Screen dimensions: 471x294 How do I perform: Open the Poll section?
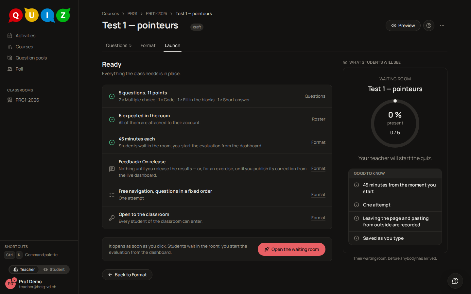39,69
